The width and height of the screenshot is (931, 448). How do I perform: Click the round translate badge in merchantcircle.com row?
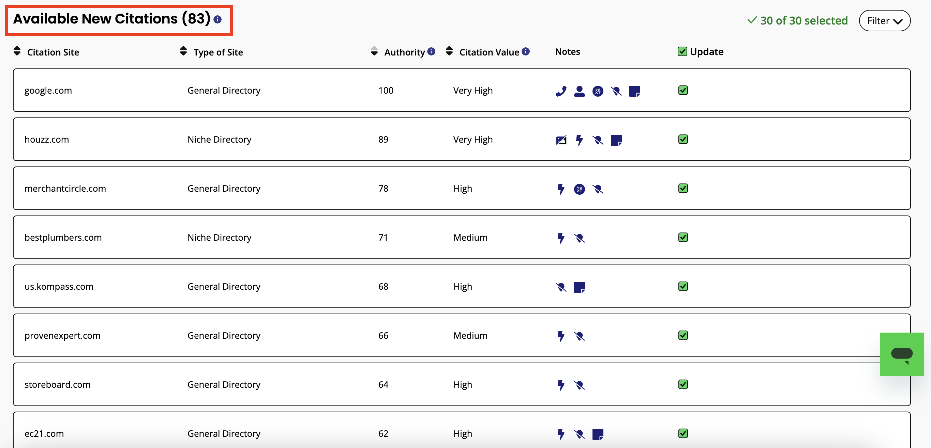(x=579, y=189)
